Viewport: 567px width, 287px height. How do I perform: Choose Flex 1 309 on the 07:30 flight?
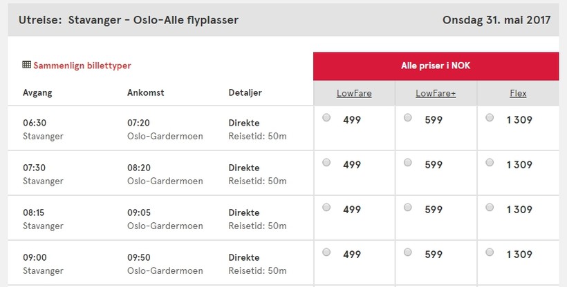pos(490,163)
